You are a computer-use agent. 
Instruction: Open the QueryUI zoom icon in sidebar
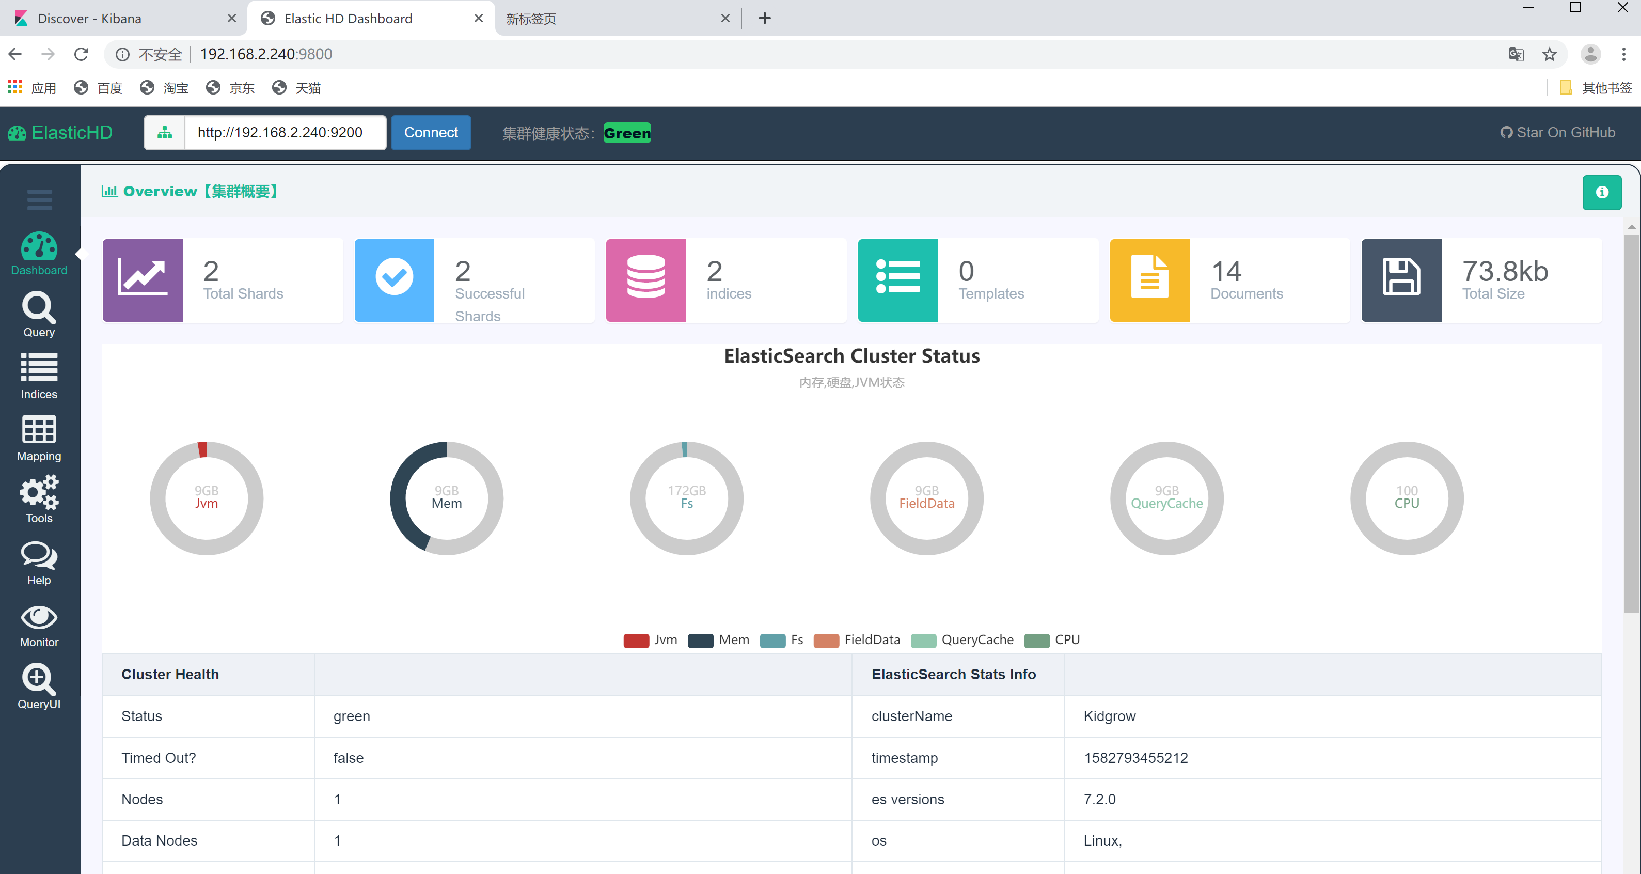39,679
